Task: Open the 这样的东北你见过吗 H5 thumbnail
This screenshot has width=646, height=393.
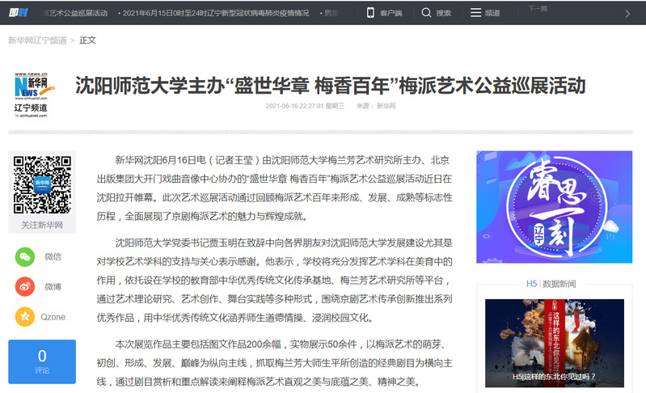Action: [x=554, y=341]
